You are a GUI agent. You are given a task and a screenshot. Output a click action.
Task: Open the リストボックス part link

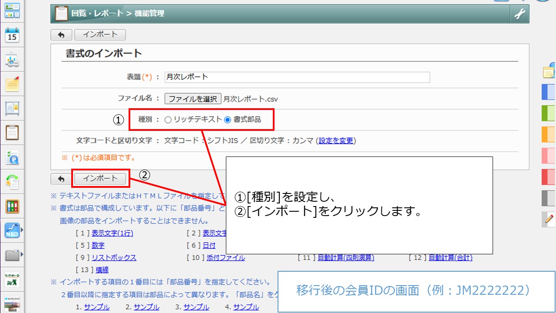click(114, 258)
